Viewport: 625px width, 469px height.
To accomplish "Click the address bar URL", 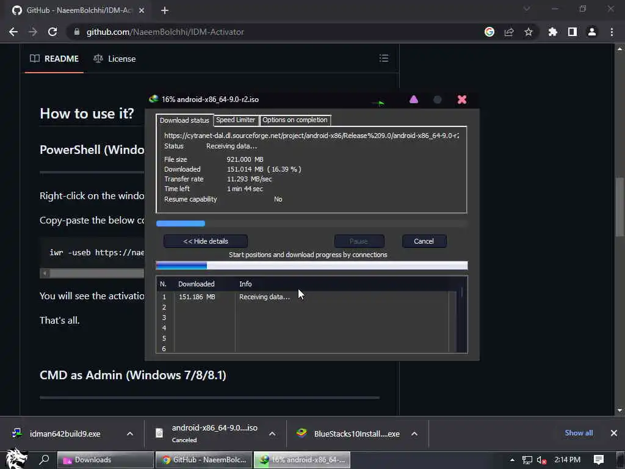I will [165, 32].
